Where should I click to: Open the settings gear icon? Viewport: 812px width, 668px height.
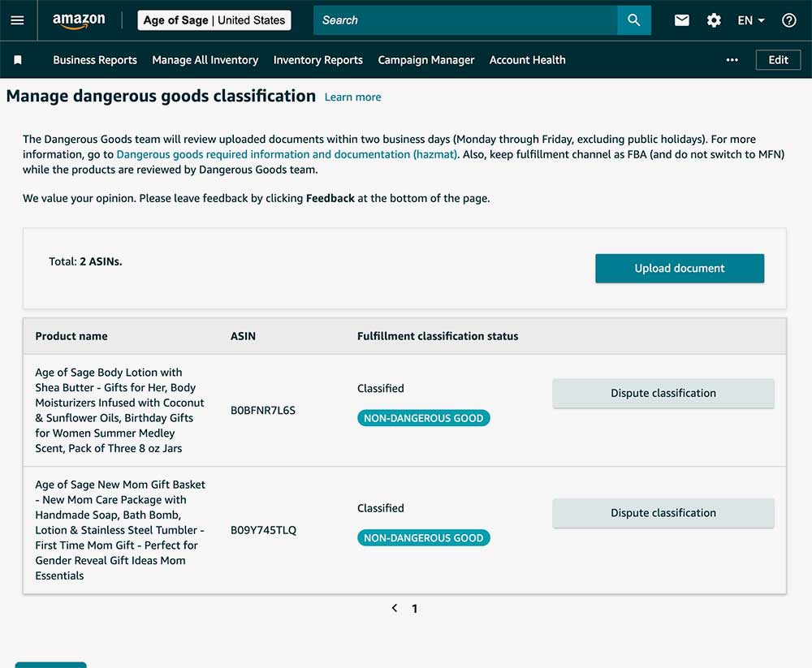[714, 20]
